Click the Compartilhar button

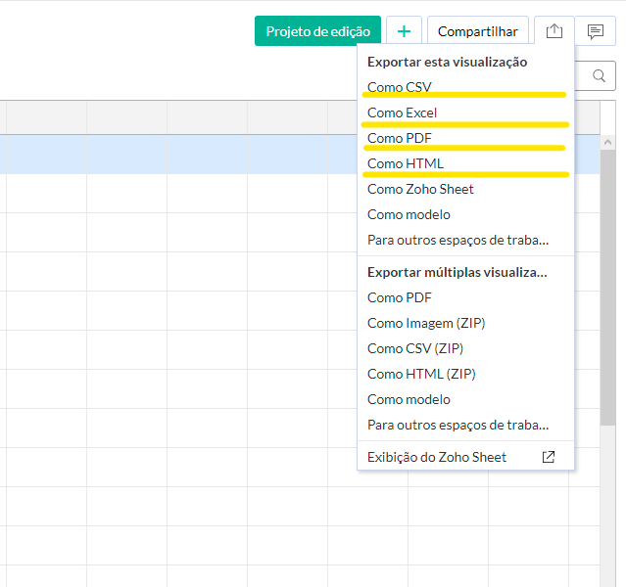pos(478,31)
